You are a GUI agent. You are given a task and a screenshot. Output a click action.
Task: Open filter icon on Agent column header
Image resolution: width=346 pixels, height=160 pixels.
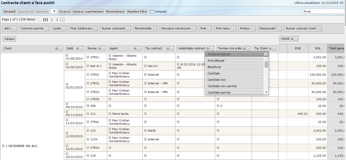[x=140, y=48]
